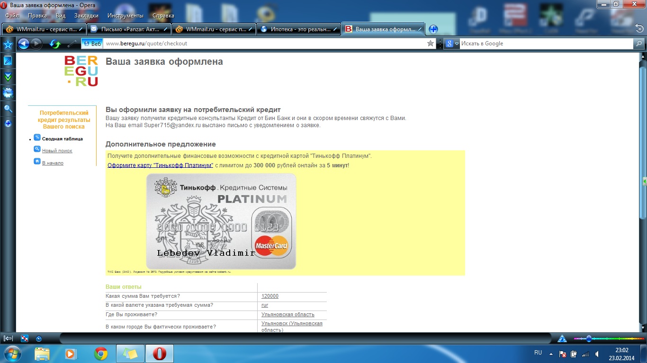Open the Новый поиск link
647x363 pixels.
coord(57,151)
